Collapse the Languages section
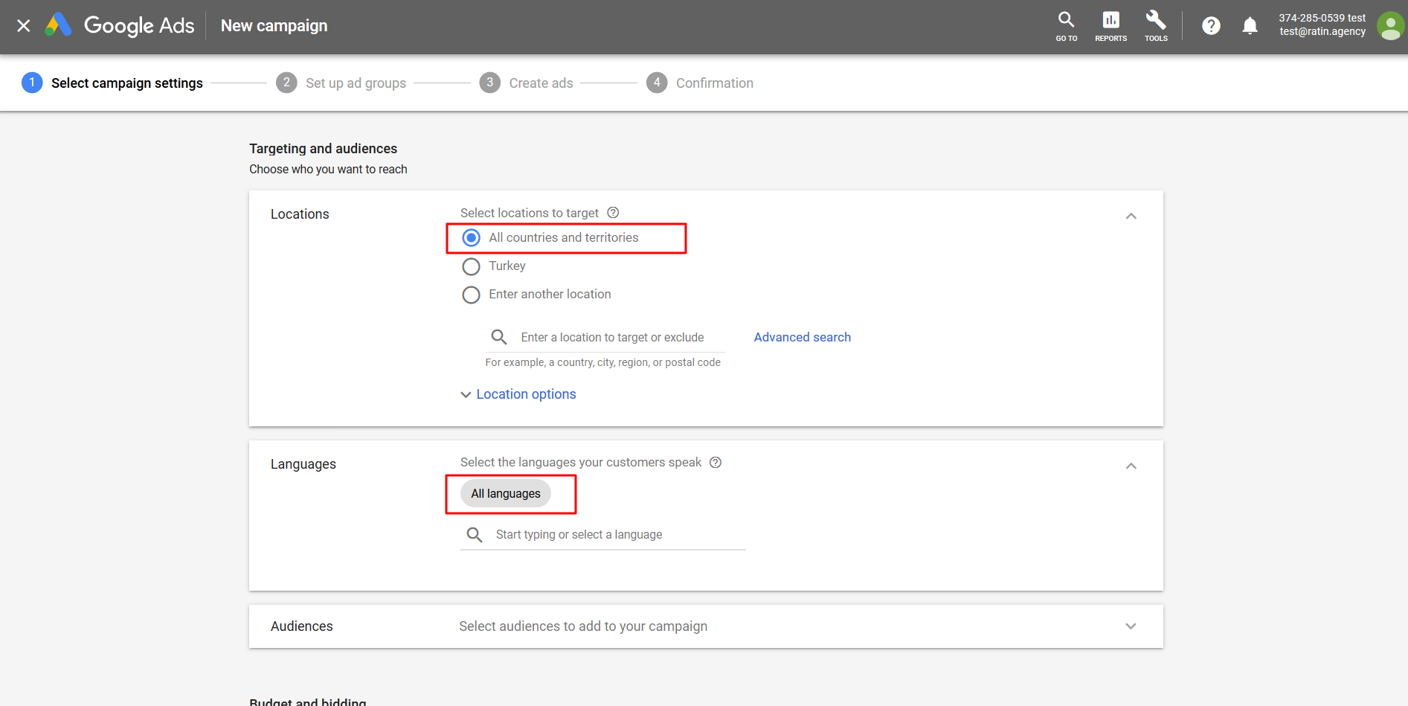The height and width of the screenshot is (706, 1408). point(1131,466)
